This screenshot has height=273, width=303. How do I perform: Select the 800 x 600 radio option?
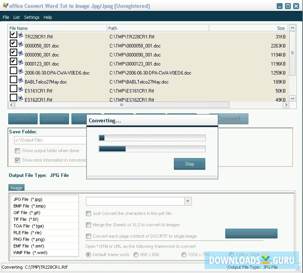click(x=136, y=255)
